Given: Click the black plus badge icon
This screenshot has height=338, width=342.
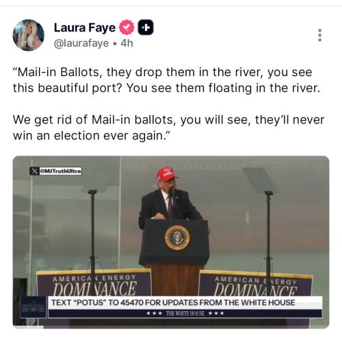Looking at the screenshot, I should tap(146, 27).
